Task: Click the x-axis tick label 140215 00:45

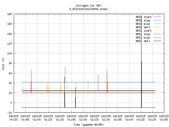Action: tap(25, 118)
